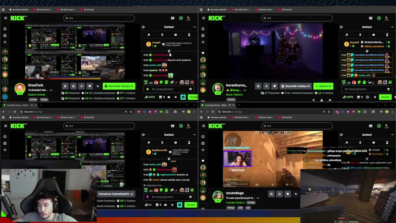Toggle notification bell for kurankursu_ channel
The image size is (396, 223).
266,86
